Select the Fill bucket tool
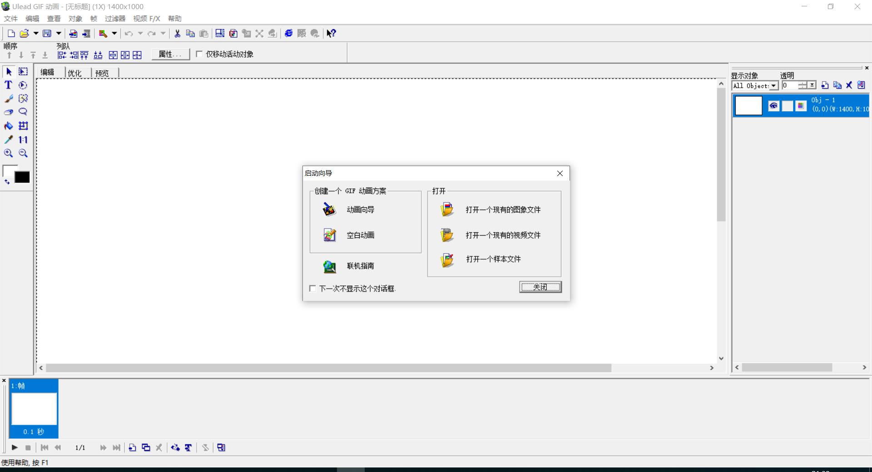Screen dimensions: 872x472 8,126
